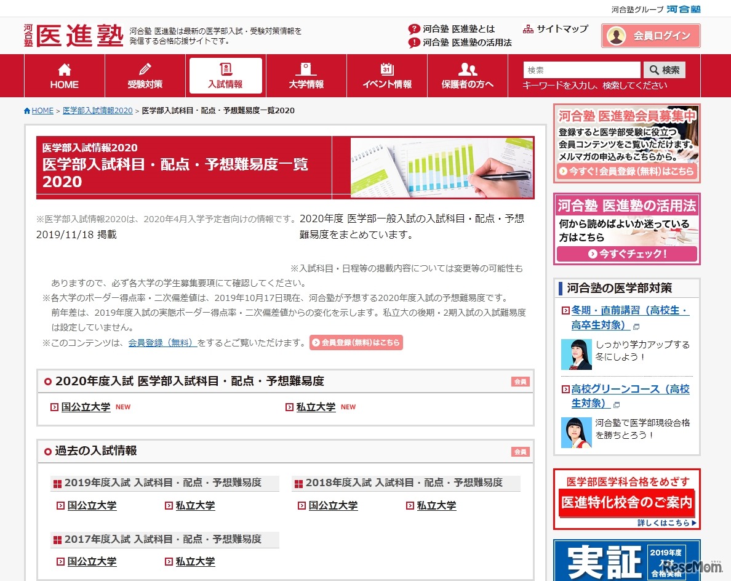This screenshot has height=581, width=731.
Task: Switch to the 入試情報 navigation tab
Action: coord(225,76)
